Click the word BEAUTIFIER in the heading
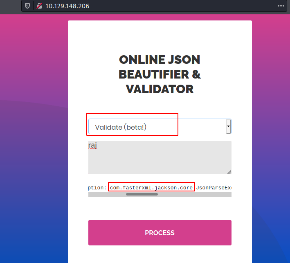Screen dimensions: 290x263 (154, 74)
